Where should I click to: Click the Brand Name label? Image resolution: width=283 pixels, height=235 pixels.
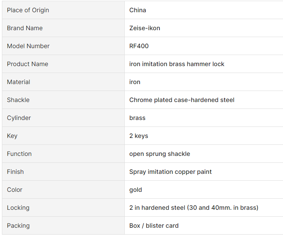click(x=25, y=28)
